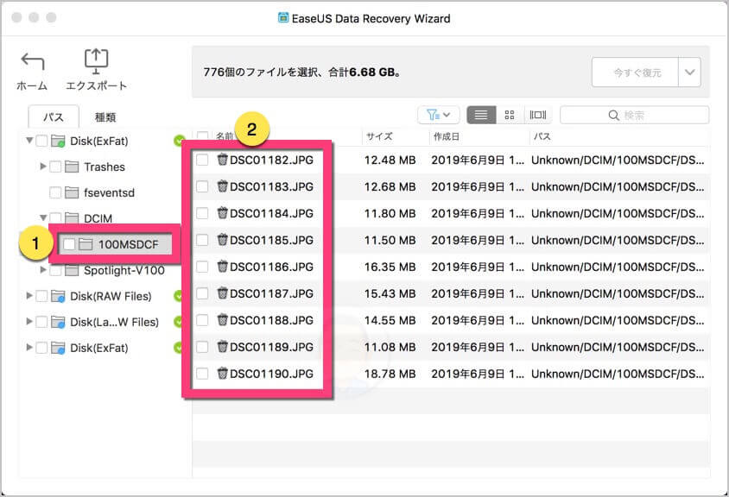729x497 pixels.
Task: Open the arrow dropdown next to 今すぐ復元
Action: [689, 72]
